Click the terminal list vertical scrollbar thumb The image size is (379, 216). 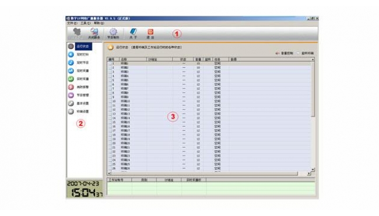[313, 89]
